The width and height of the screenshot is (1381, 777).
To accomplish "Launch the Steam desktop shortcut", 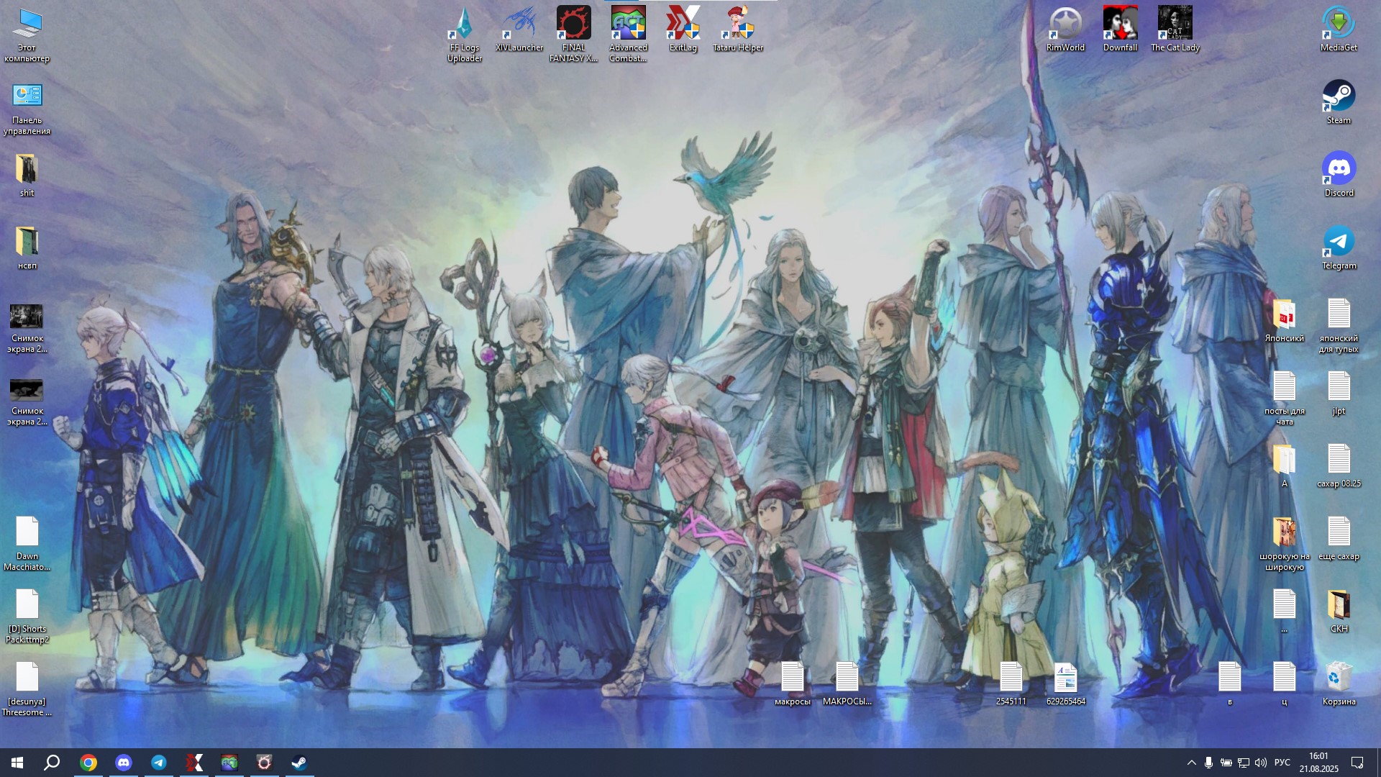I will (x=1339, y=102).
